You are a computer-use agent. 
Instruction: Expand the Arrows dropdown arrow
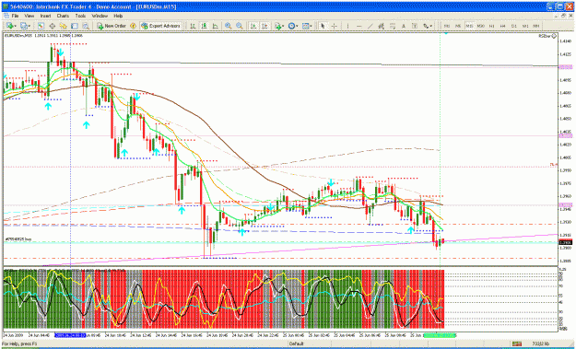pos(431,26)
